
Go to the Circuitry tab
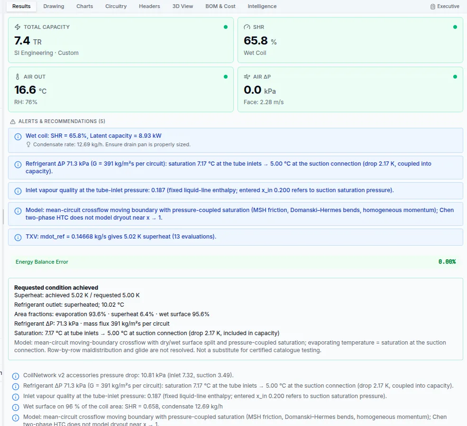click(x=116, y=6)
